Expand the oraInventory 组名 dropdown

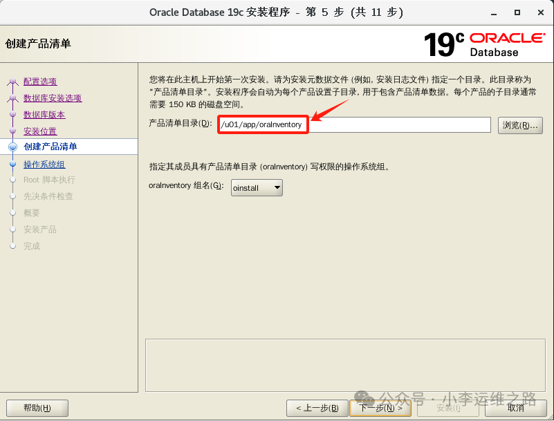[257, 188]
